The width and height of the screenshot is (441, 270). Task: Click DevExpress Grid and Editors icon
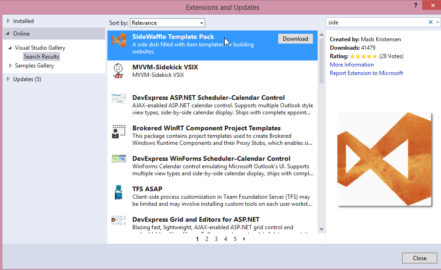point(118,220)
